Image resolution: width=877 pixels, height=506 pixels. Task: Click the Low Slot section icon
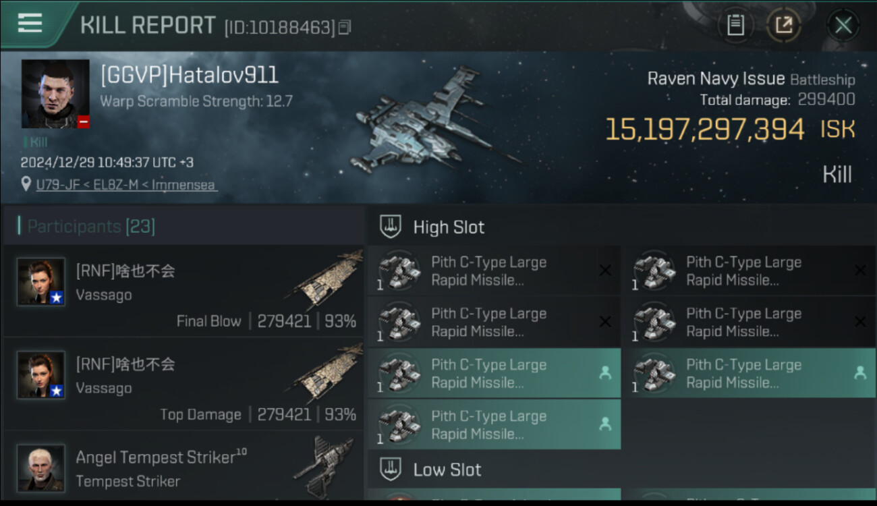coord(391,469)
